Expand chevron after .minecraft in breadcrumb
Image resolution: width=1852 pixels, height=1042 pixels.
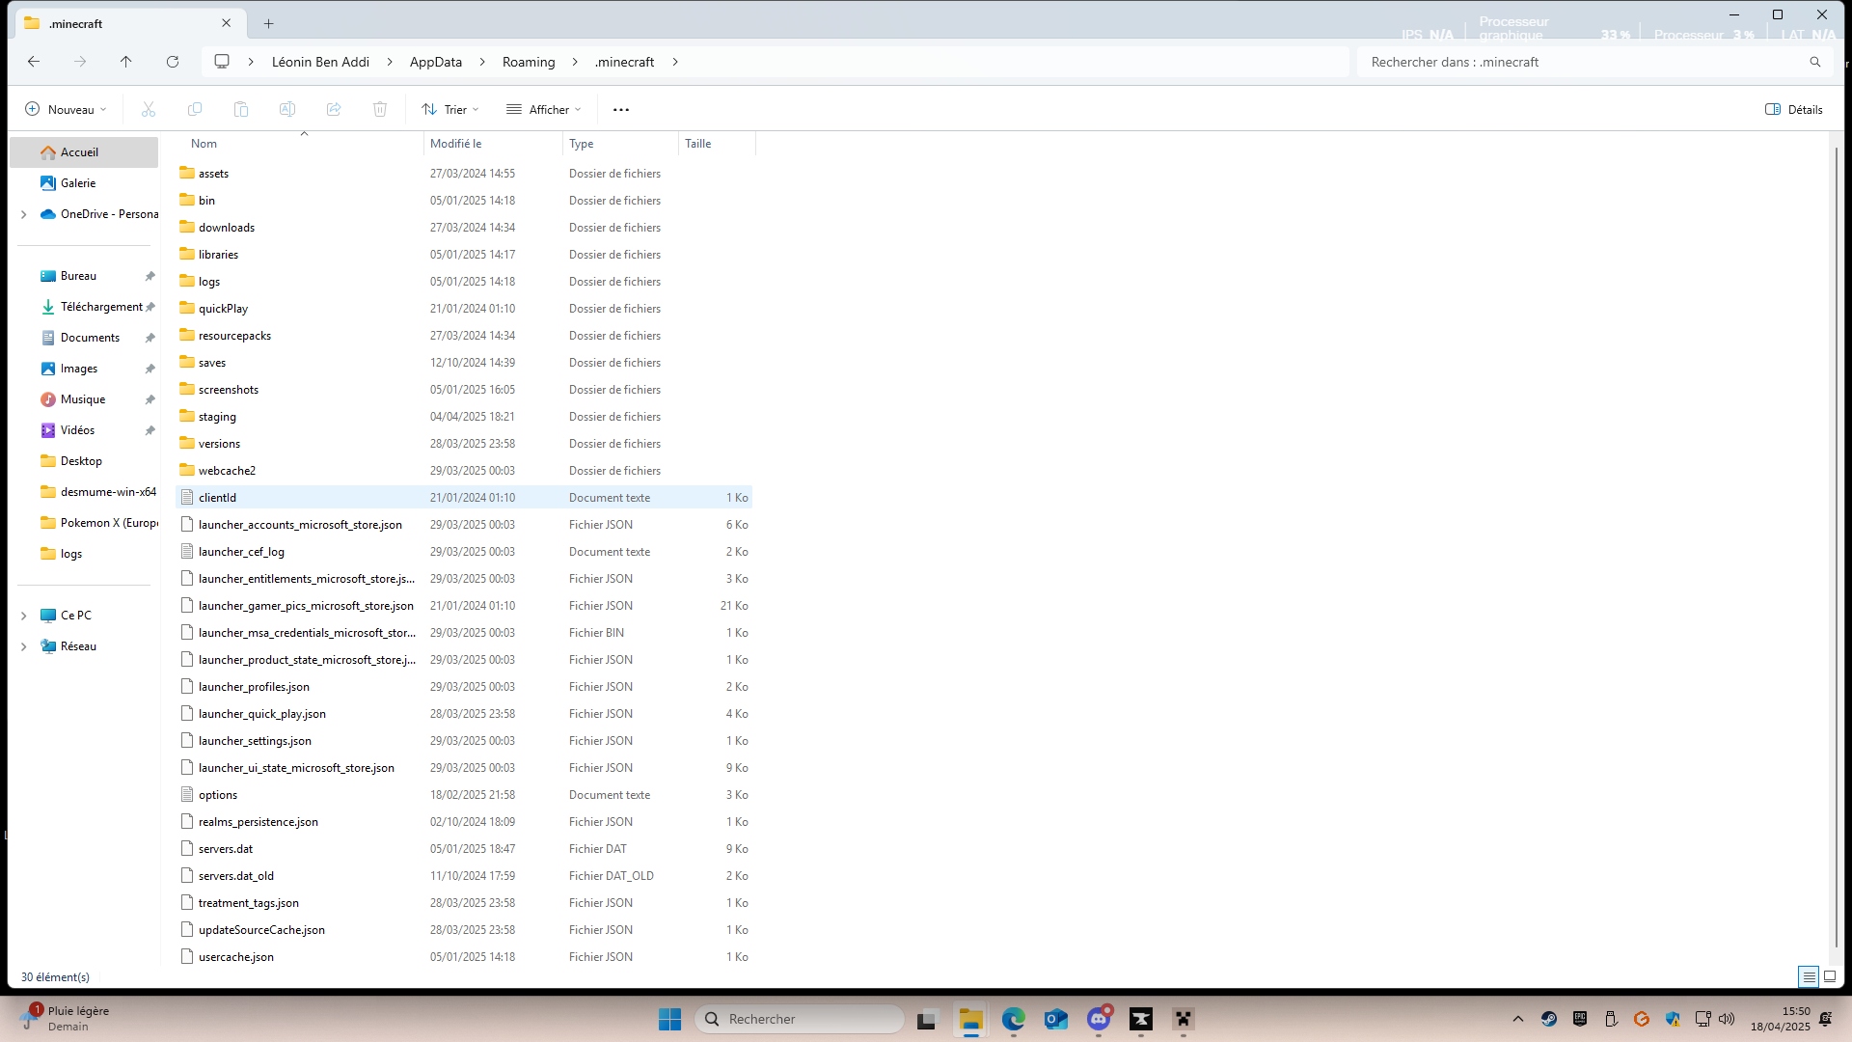coord(675,62)
